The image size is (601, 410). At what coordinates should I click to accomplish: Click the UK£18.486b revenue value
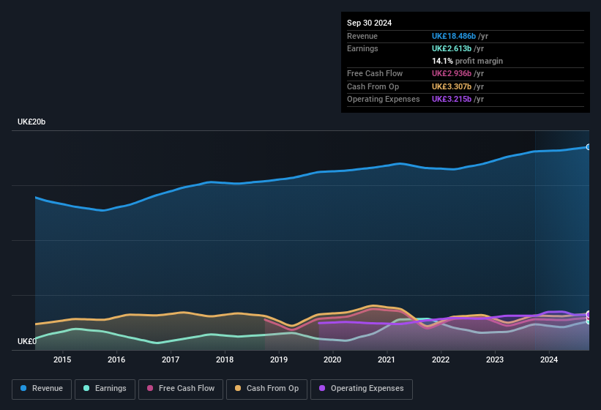(454, 36)
